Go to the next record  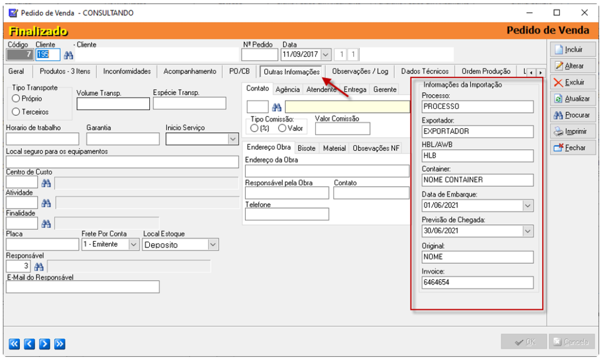pyautogui.click(x=45, y=344)
